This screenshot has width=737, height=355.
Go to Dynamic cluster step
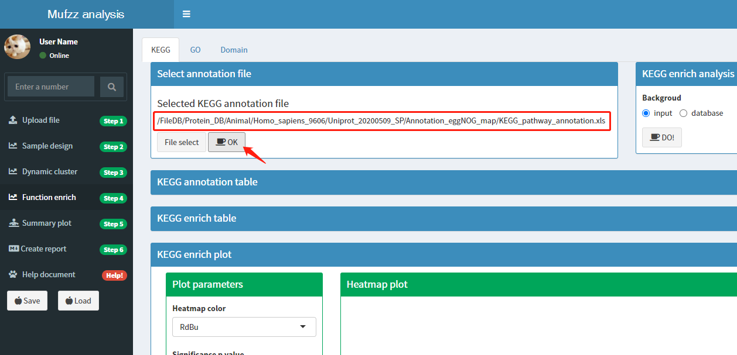(50, 172)
